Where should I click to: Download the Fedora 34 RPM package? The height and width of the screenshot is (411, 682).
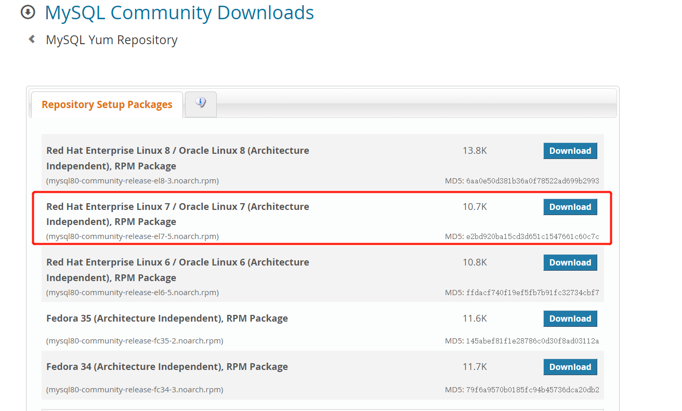tap(570, 367)
